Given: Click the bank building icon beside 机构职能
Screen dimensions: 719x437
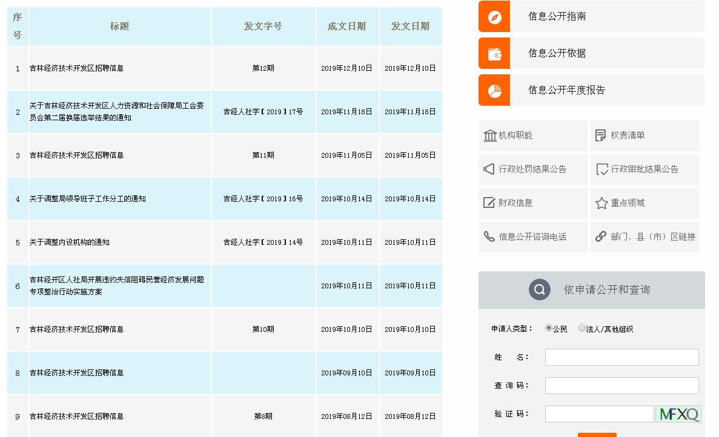Looking at the screenshot, I should [x=490, y=135].
